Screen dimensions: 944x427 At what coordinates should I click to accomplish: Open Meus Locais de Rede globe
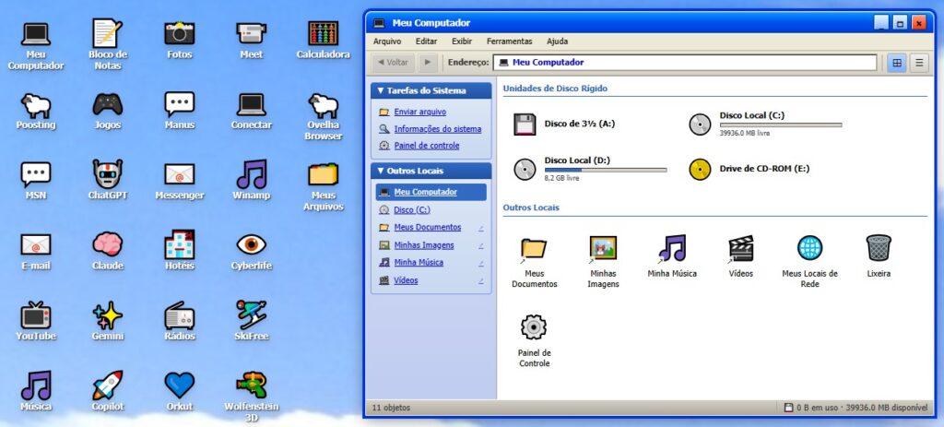(809, 249)
